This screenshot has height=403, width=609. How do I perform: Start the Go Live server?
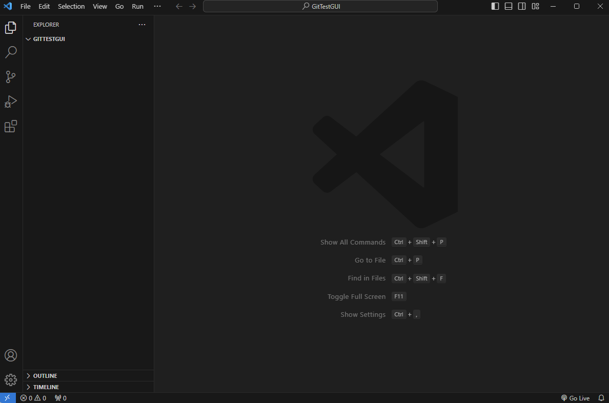point(576,398)
